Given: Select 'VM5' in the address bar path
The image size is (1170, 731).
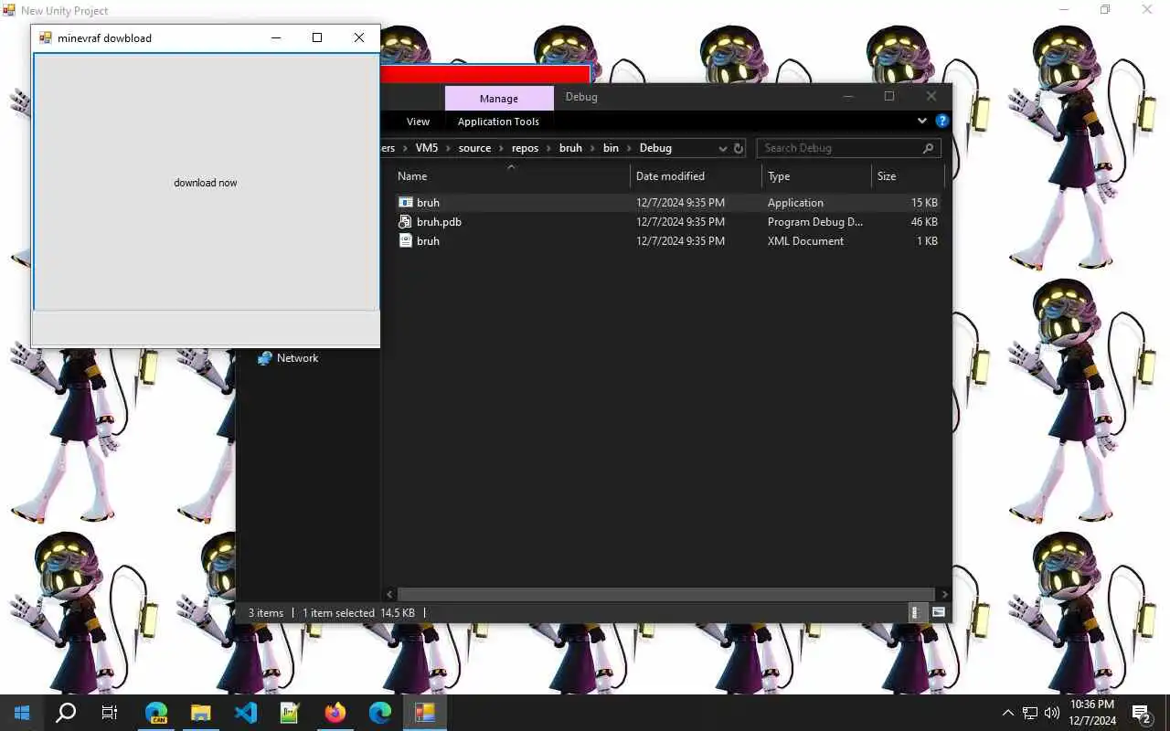Looking at the screenshot, I should point(427,148).
